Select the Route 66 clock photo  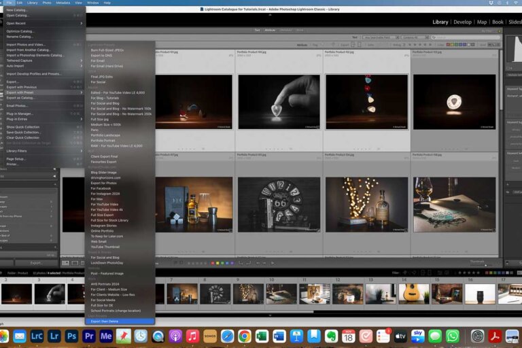tap(279, 205)
